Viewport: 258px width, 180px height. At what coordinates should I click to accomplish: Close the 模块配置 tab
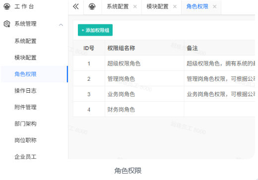coord(175,6)
